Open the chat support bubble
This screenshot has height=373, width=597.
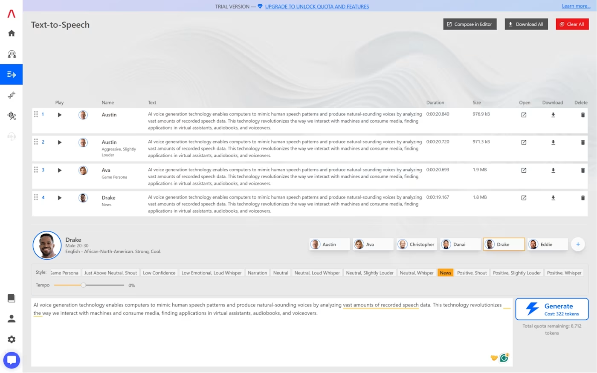click(x=12, y=360)
